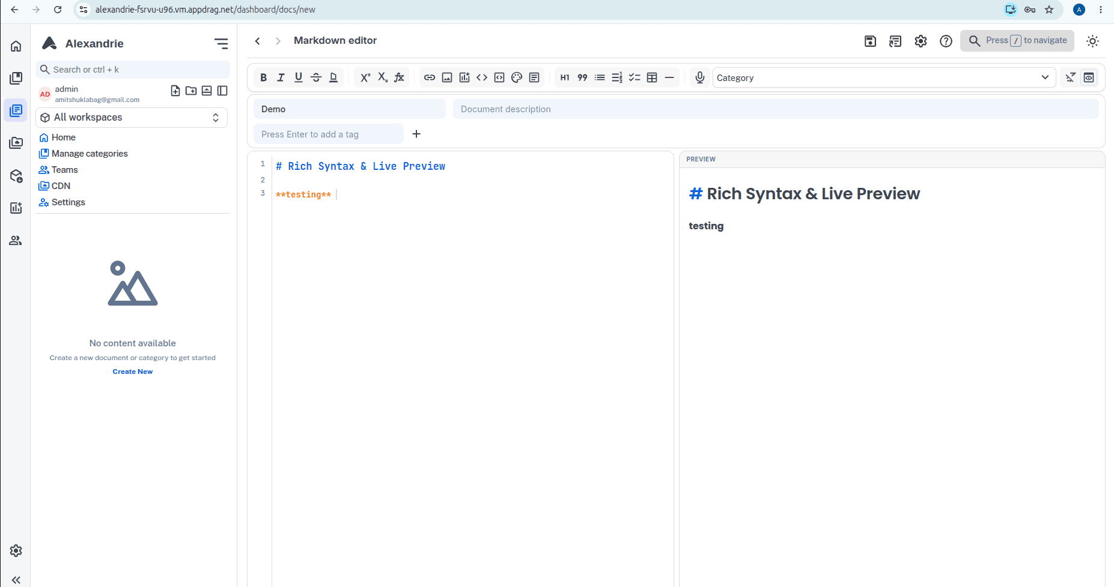Insert a hyperlink
This screenshot has width=1114, height=587.
point(430,77)
